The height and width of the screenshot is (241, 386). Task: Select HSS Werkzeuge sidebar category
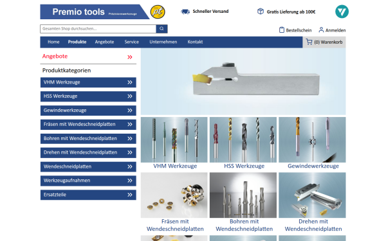88,96
